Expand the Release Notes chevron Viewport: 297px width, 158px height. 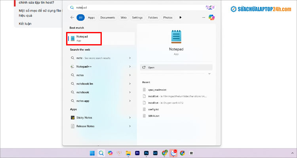coord(130,126)
